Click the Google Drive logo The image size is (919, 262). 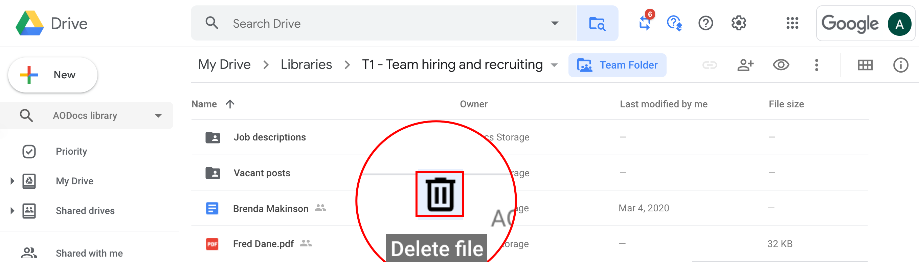click(30, 23)
